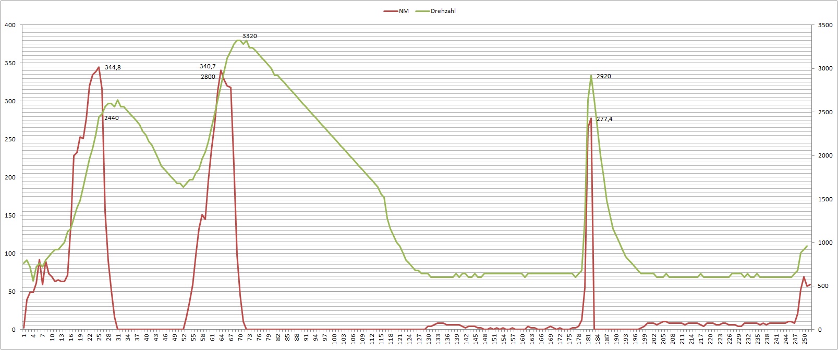Click the 250 label on horizontal axis
The height and width of the screenshot is (350, 838).
pos(805,339)
